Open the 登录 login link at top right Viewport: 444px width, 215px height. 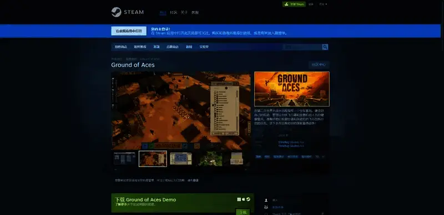click(x=311, y=4)
